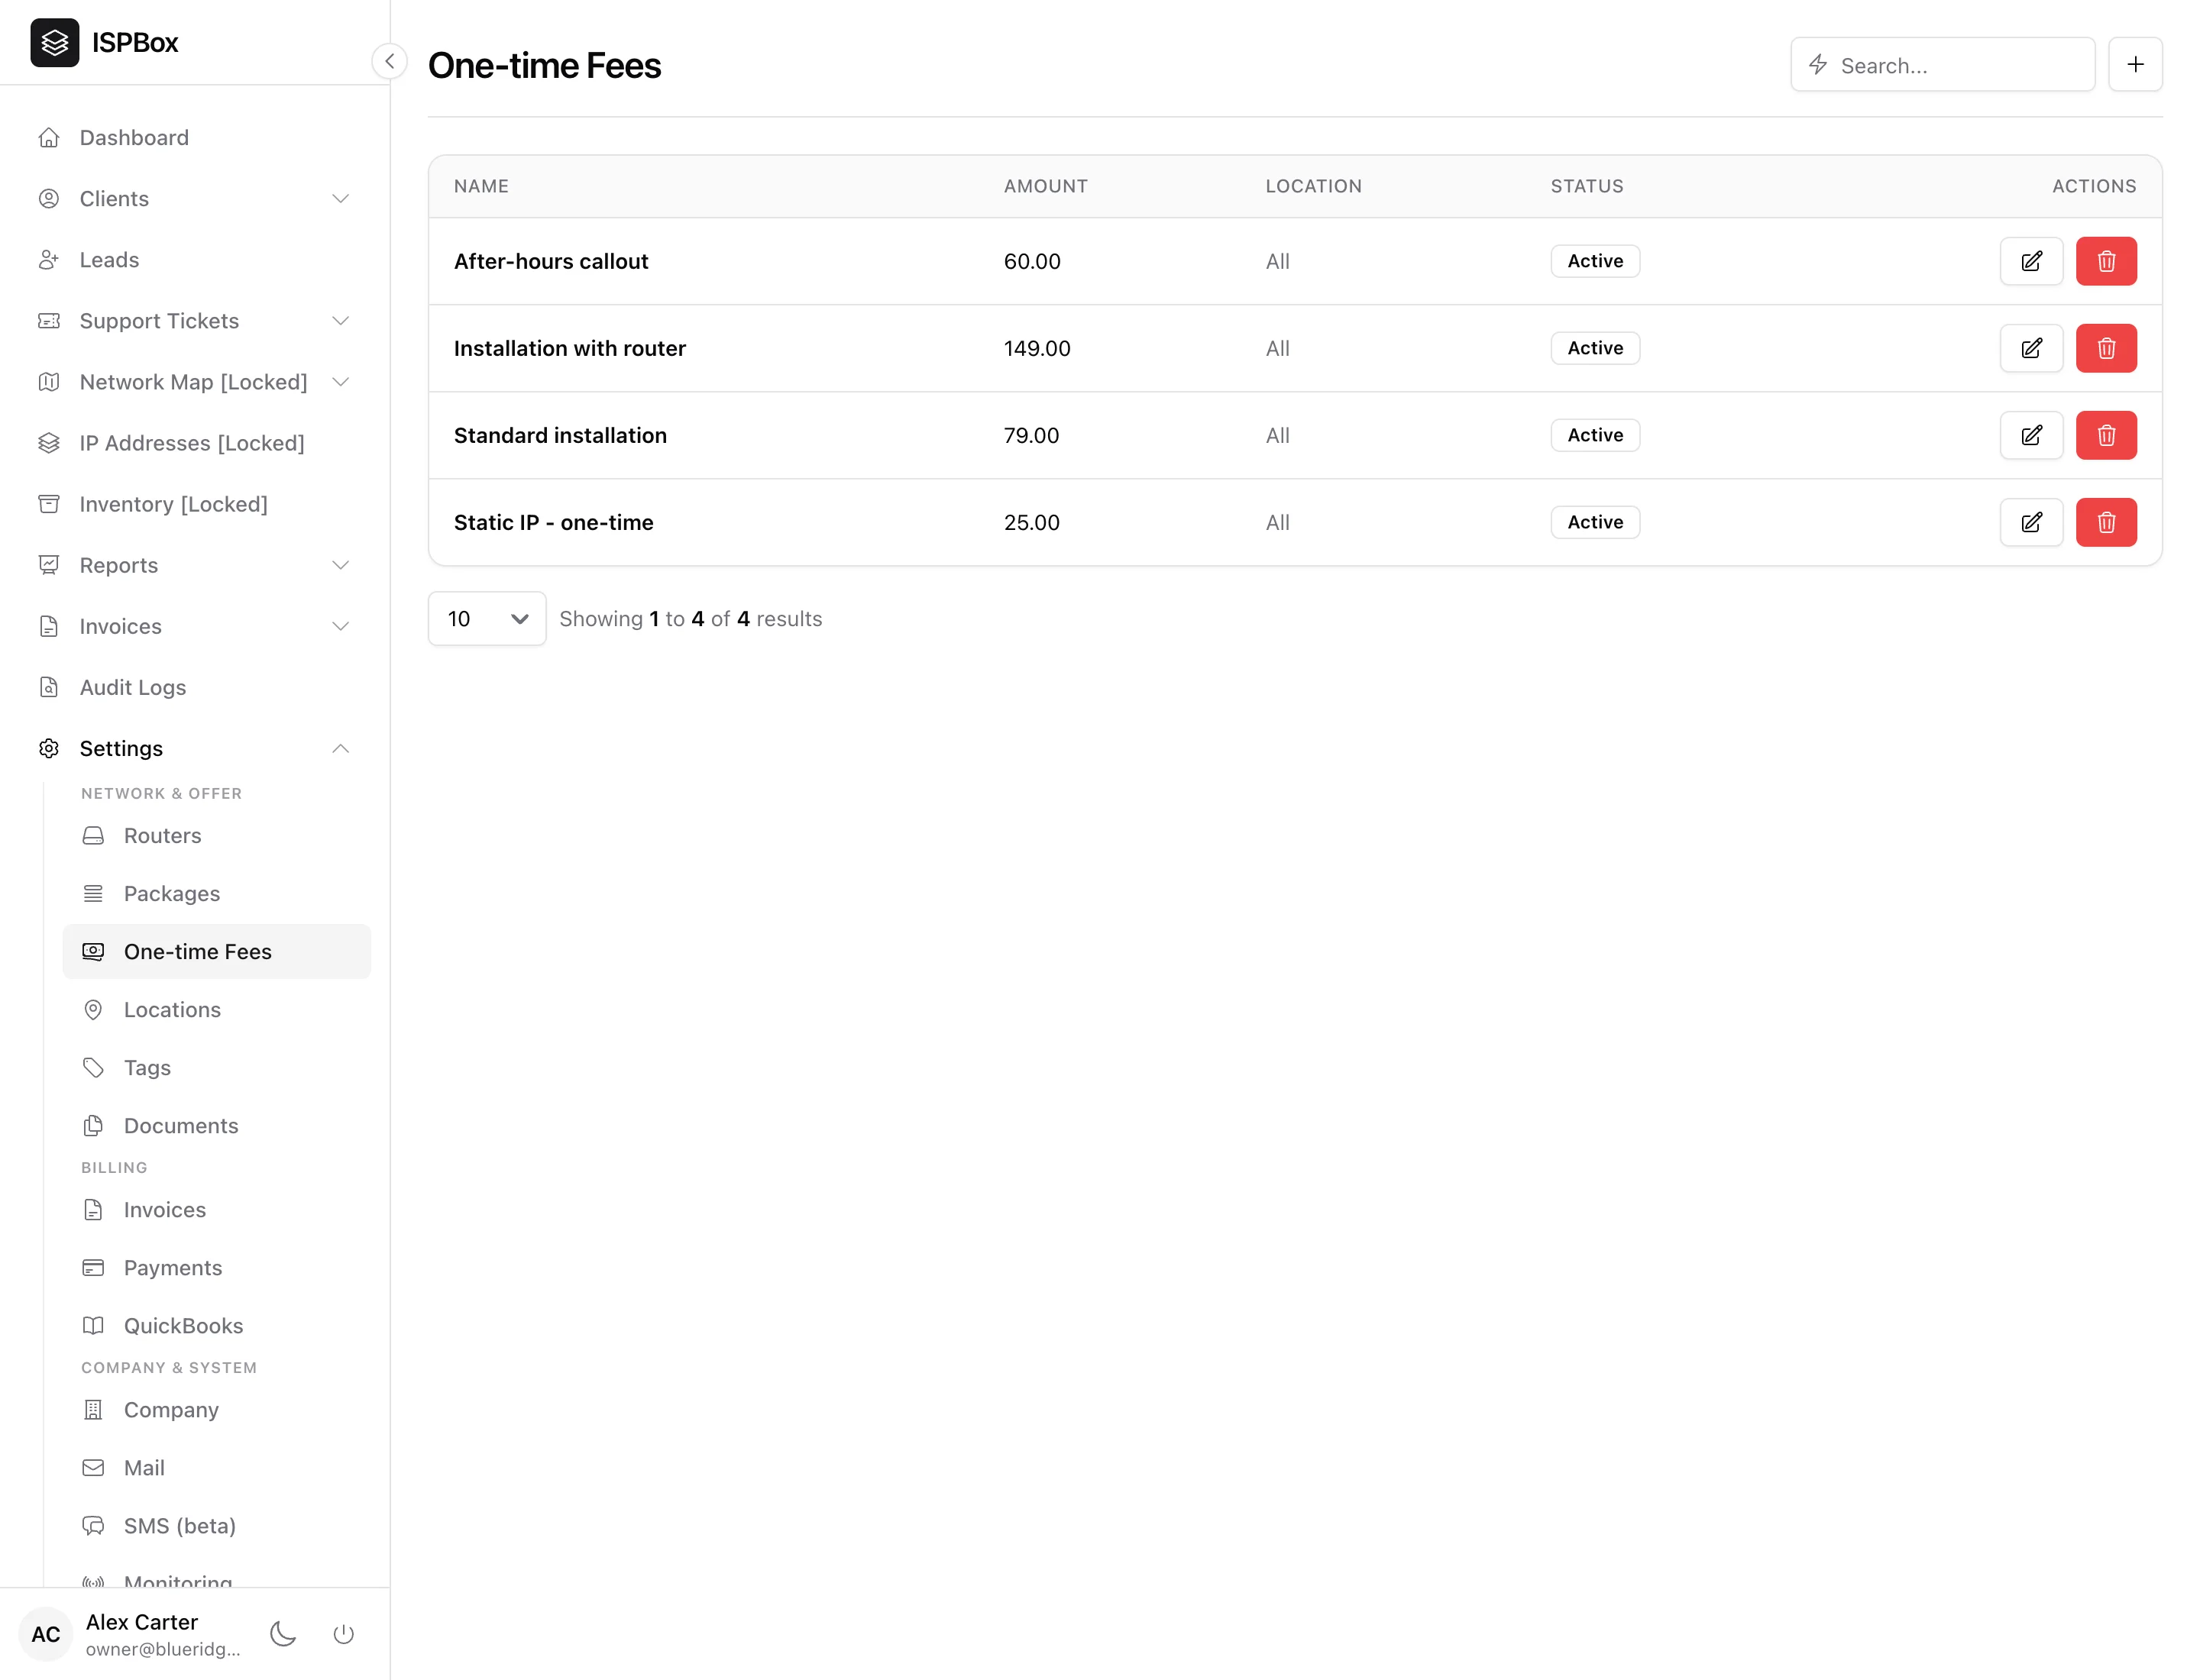Expand the top-level Invoices chevron
This screenshot has height=1680, width=2200.
coord(340,626)
